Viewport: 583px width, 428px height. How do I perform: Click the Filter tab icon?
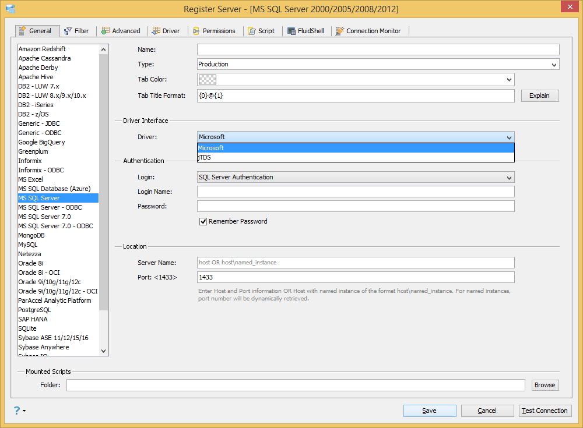[68, 31]
